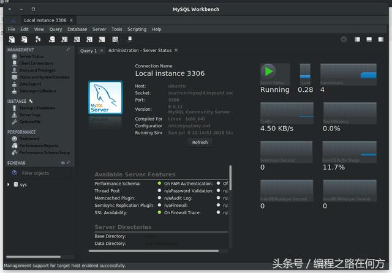Close the Local instance 3306 connection tab

71,20
